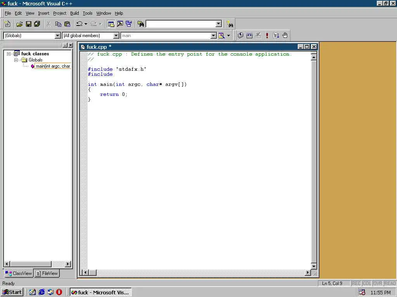Click 'Ln 5, Col 9' in status bar
Image resolution: width=397 pixels, height=297 pixels.
332,283
